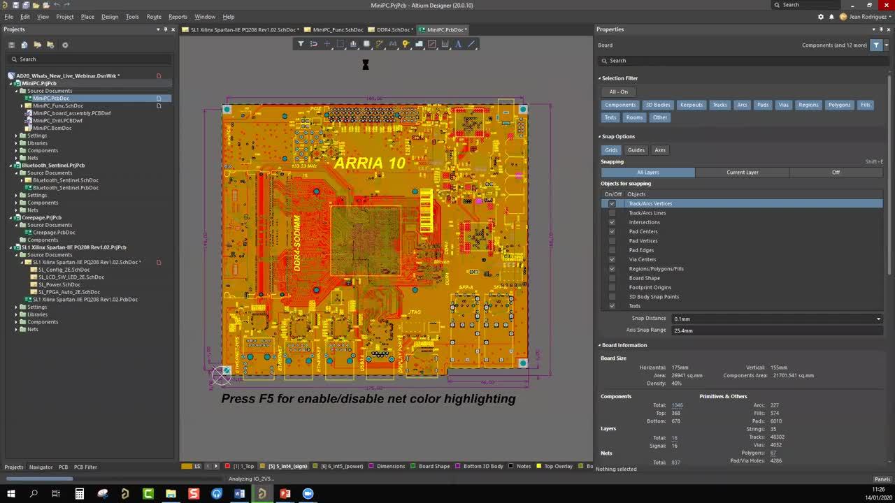The image size is (895, 503).
Task: Click the Properties panel filter icon
Action: coord(876,45)
